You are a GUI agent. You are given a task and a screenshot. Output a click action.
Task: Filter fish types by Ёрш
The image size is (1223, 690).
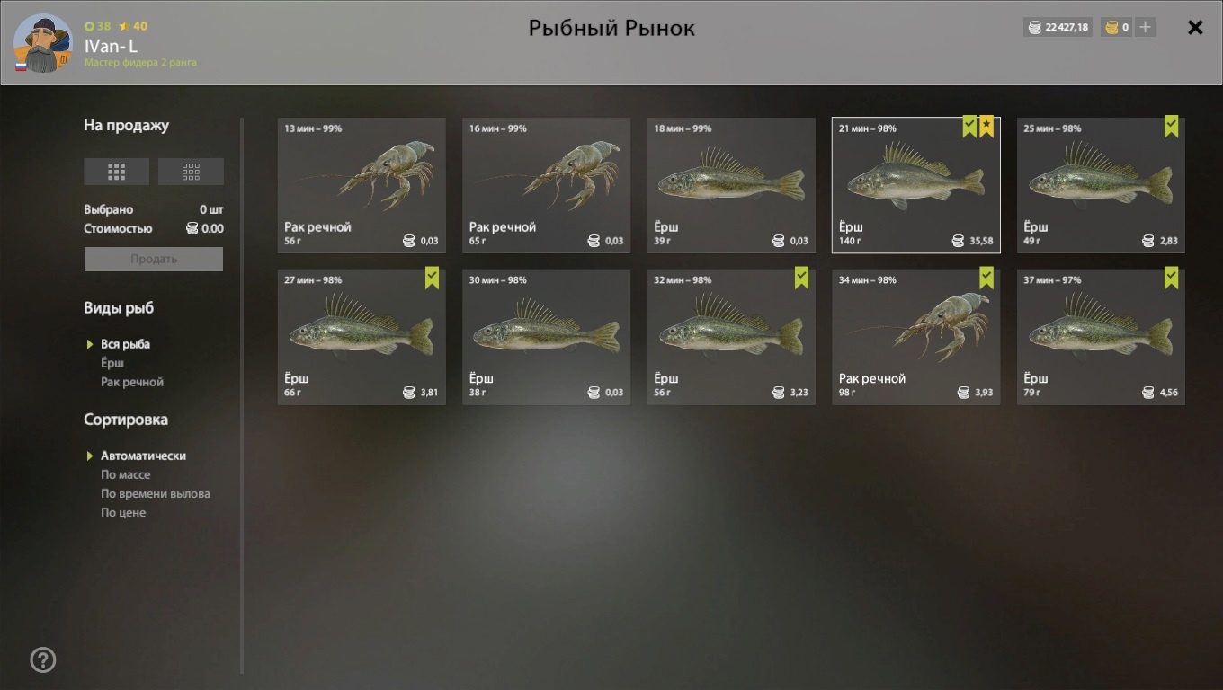(x=112, y=363)
